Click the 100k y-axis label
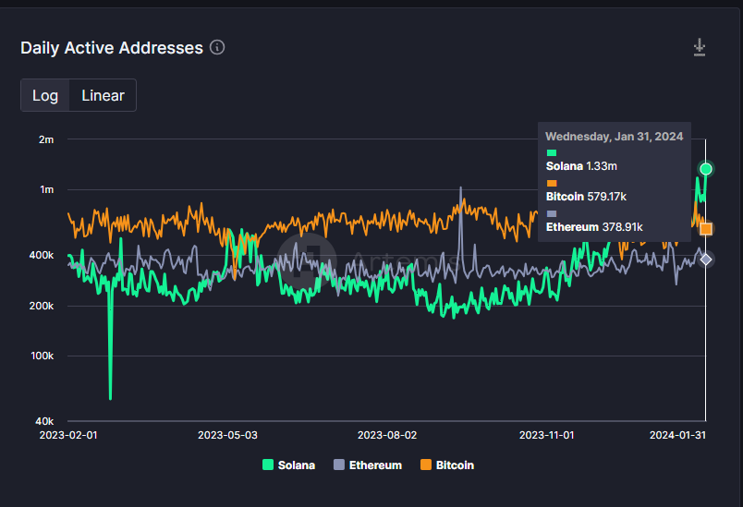The width and height of the screenshot is (743, 507). pyautogui.click(x=43, y=356)
